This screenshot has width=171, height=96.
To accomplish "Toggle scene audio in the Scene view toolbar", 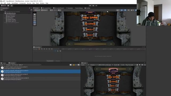I will pyautogui.click(x=129, y=10).
